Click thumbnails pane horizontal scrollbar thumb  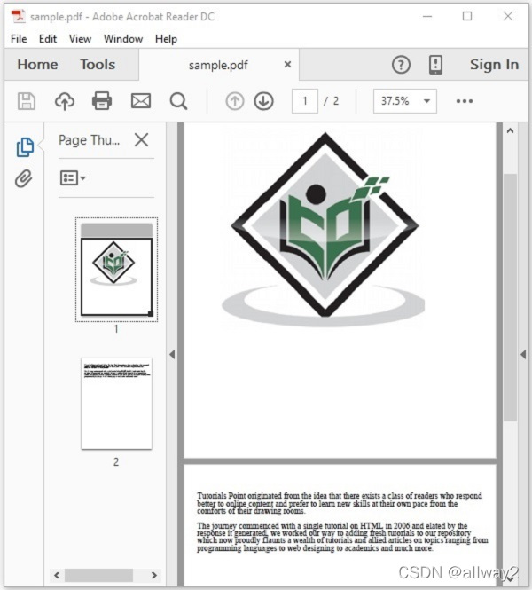coord(98,575)
